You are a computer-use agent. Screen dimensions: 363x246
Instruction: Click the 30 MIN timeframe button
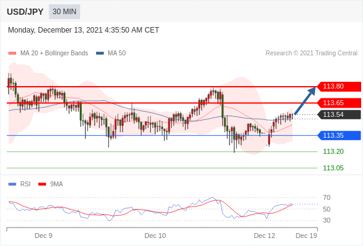(65, 12)
